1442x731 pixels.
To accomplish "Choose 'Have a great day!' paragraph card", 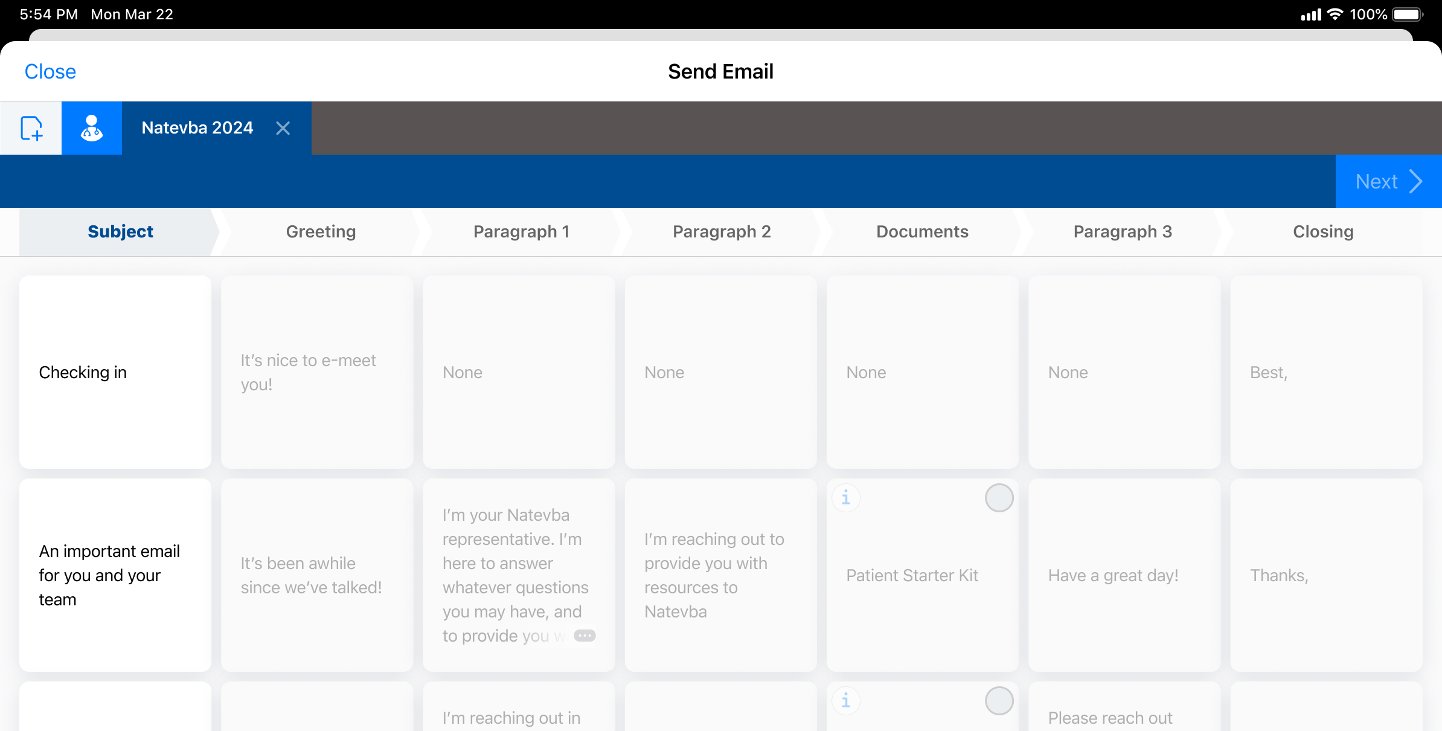I will [1124, 575].
